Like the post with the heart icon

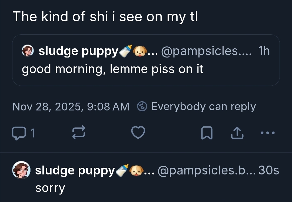[x=138, y=133]
